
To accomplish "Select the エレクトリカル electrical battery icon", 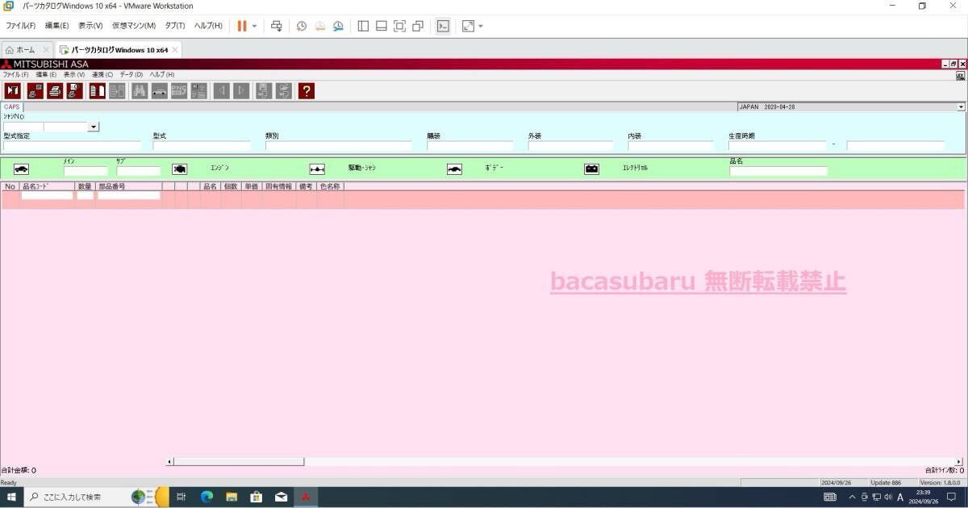I will click(x=592, y=169).
